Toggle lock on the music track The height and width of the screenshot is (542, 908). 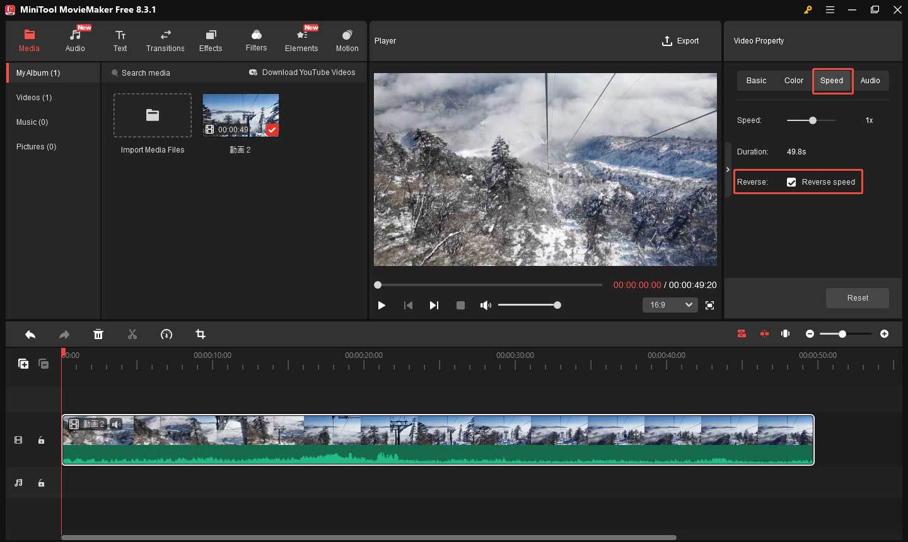(42, 483)
